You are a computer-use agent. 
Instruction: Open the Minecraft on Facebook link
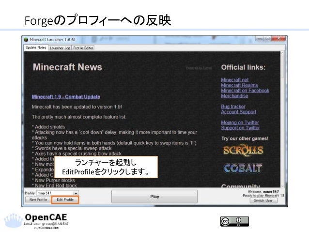(245, 91)
